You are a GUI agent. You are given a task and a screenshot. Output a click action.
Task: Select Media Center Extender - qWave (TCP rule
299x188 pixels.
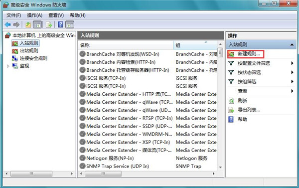[x=130, y=102]
